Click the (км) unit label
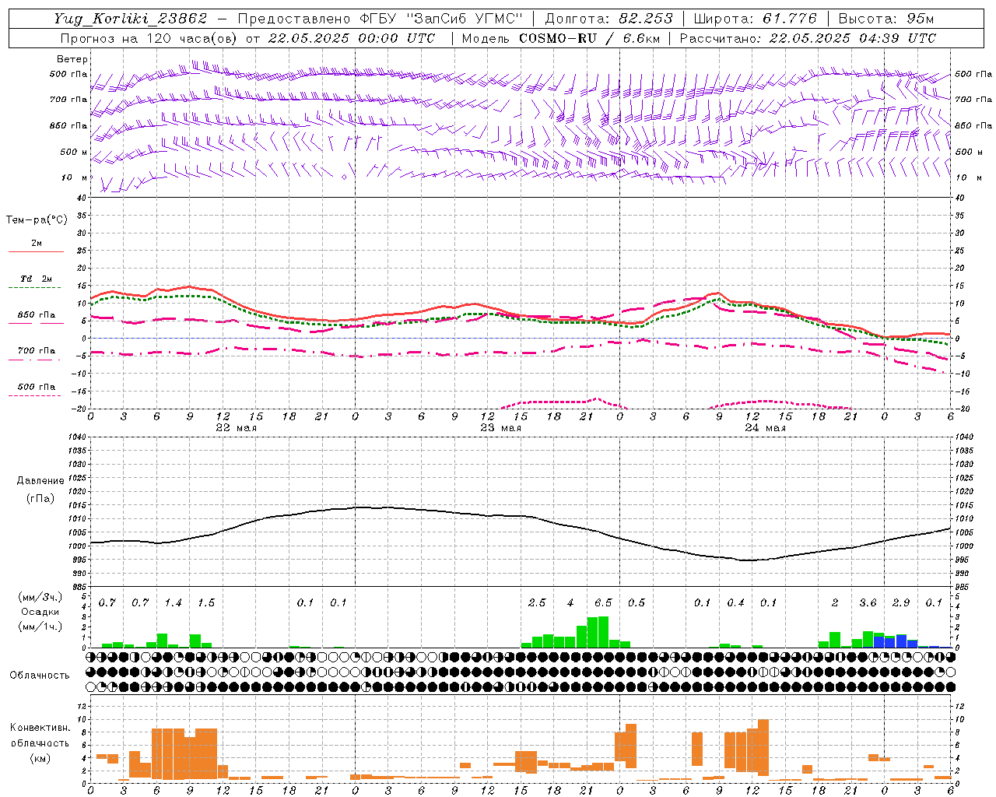This screenshot has height=797, width=996. tap(40, 758)
